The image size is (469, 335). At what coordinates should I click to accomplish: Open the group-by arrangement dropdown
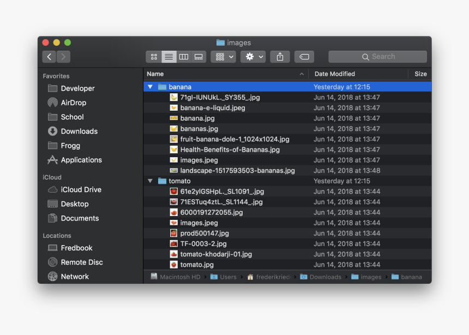223,57
